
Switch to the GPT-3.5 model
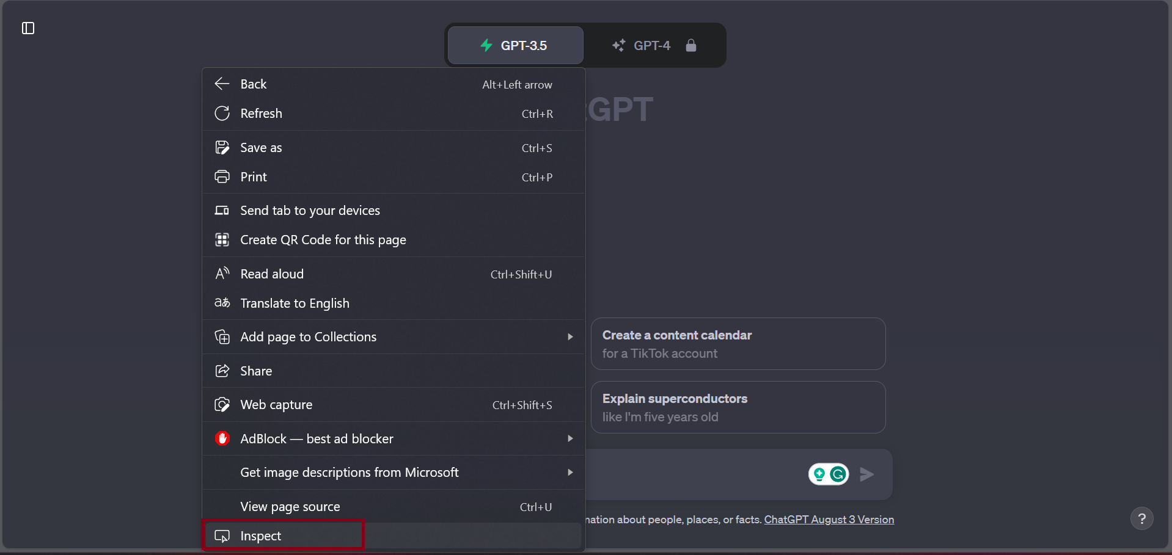(x=515, y=45)
